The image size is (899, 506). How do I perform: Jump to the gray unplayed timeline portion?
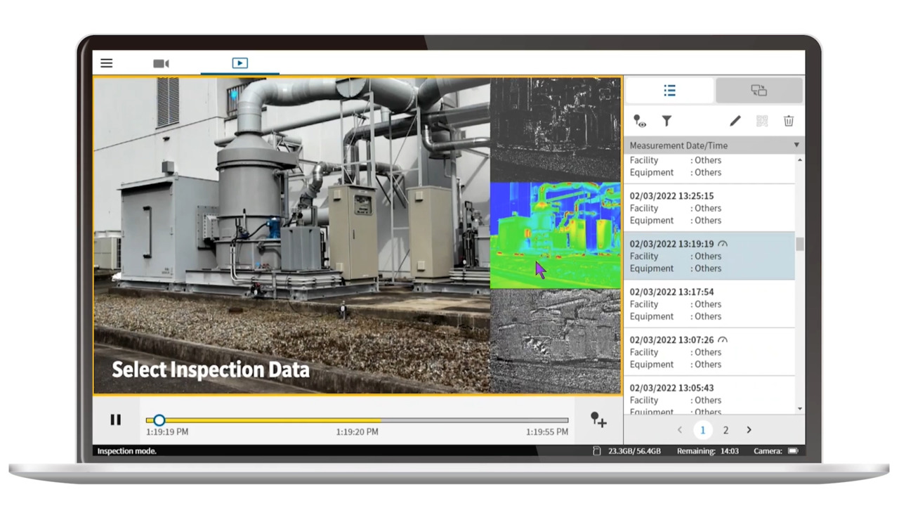[475, 420]
